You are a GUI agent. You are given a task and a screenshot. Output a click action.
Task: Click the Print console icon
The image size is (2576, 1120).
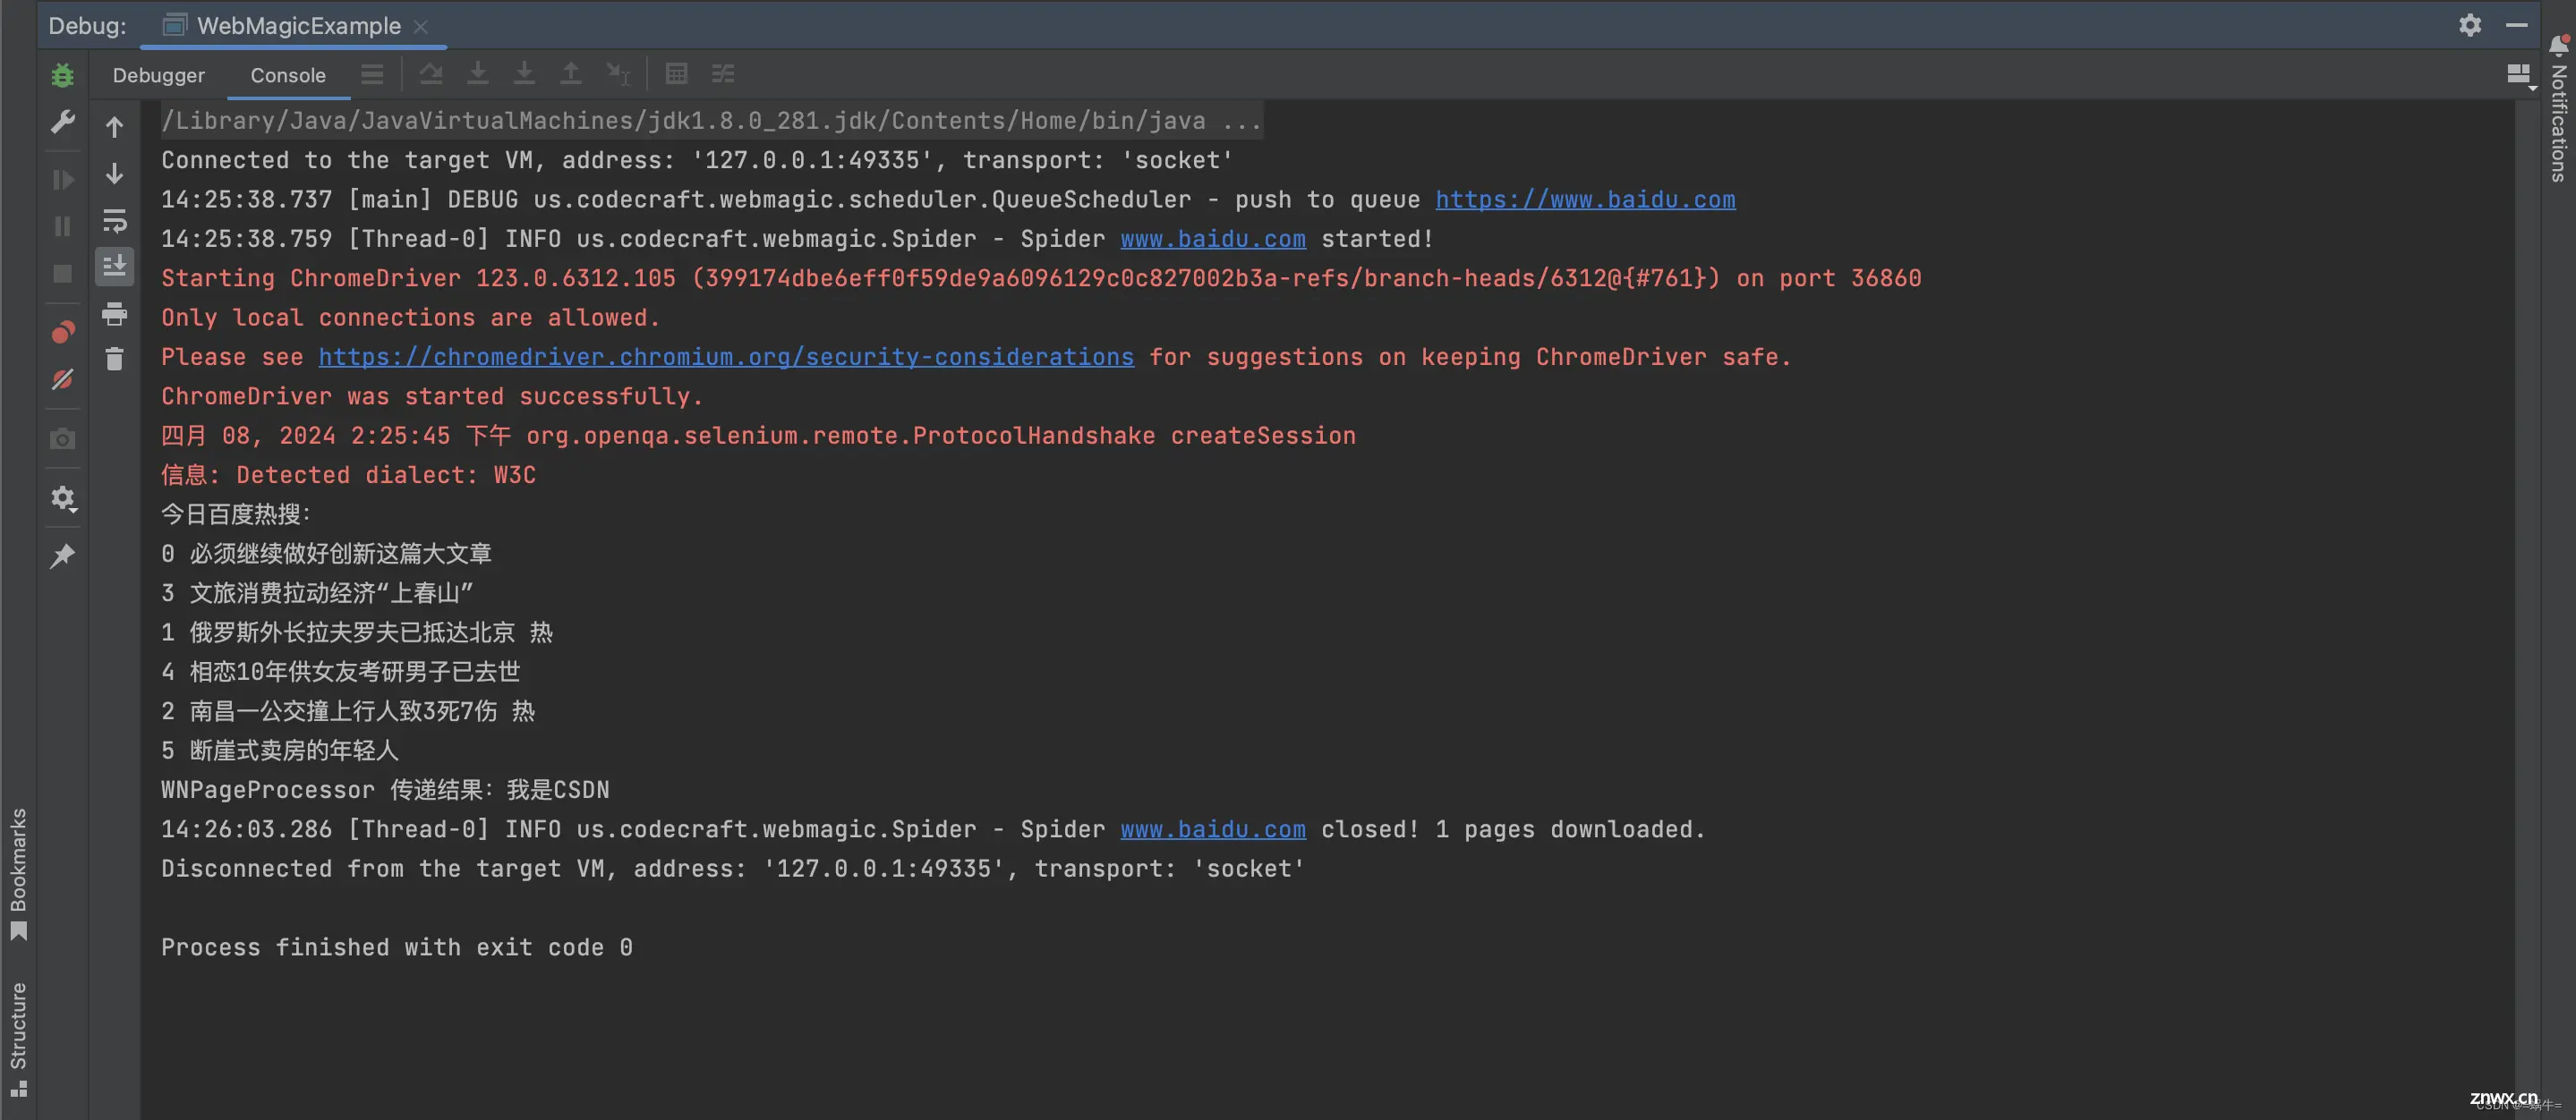[x=115, y=314]
